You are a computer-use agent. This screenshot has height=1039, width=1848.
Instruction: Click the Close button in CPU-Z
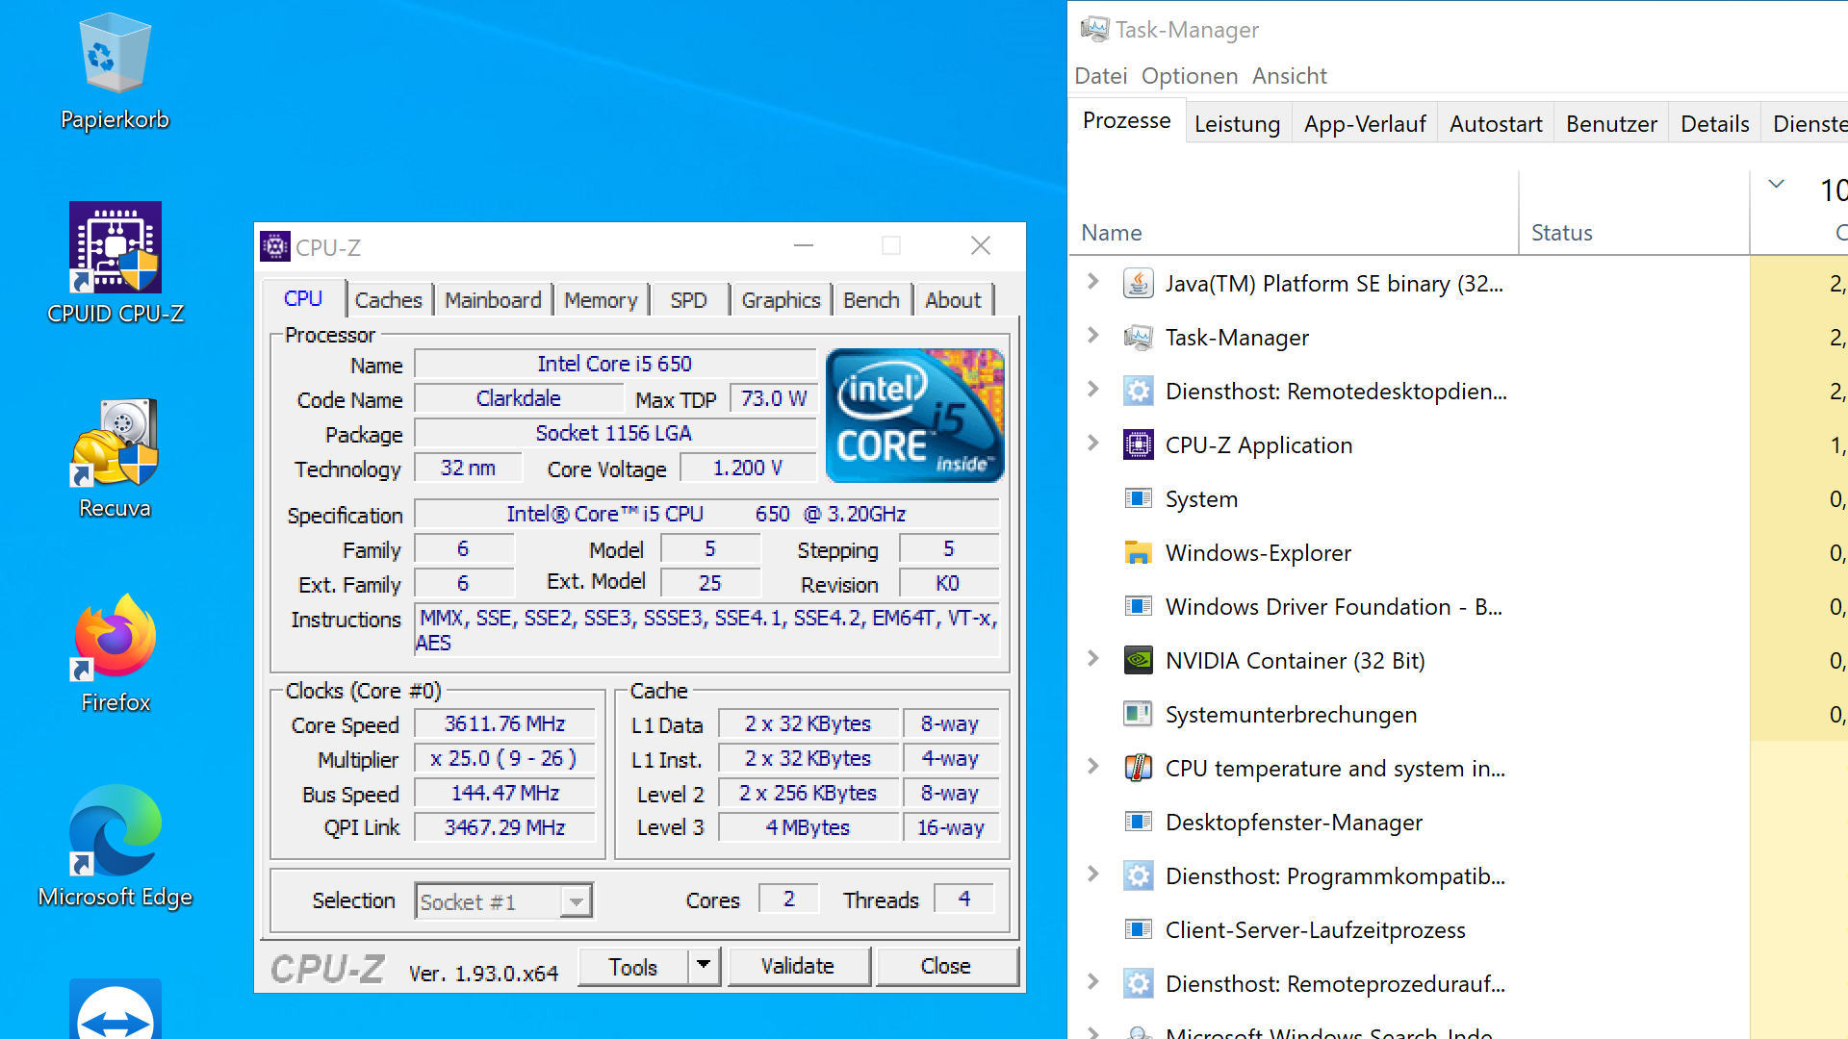[946, 966]
